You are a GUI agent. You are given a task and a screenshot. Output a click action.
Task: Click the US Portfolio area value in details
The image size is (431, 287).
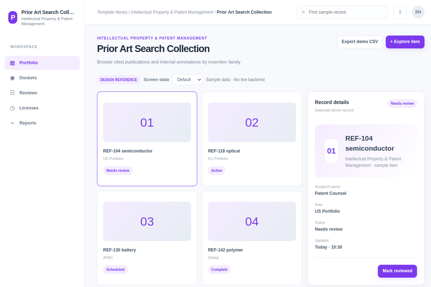pyautogui.click(x=327, y=211)
